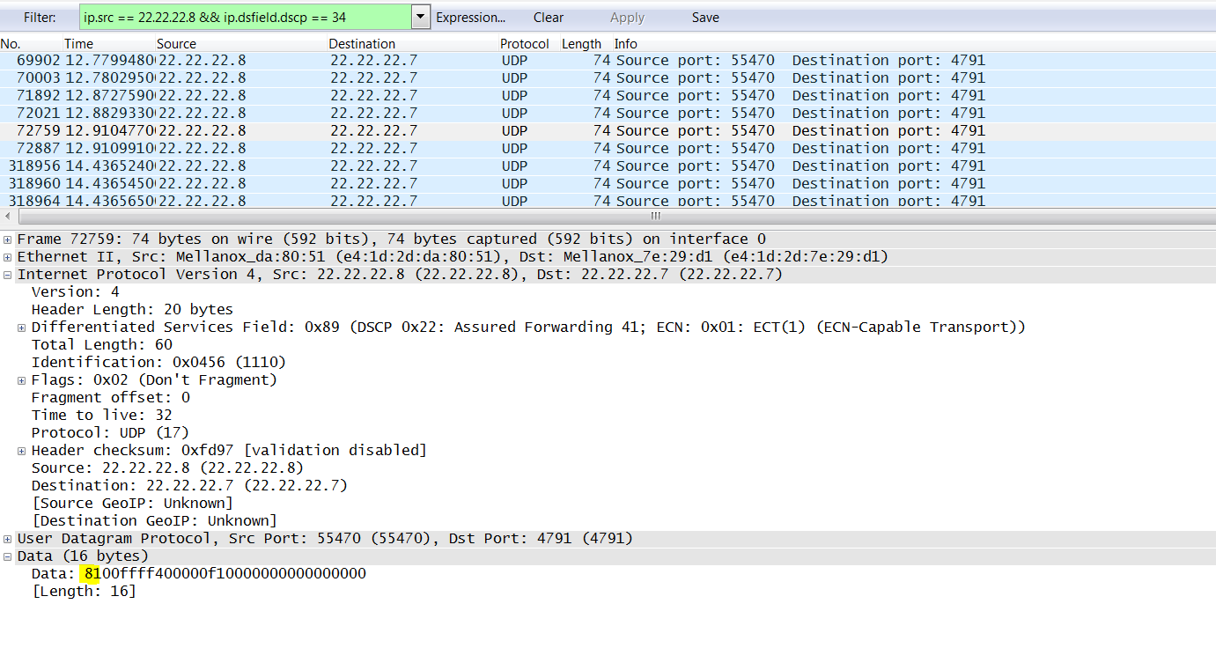Select packet number 318964
Image resolution: width=1216 pixels, height=648 pixels.
[x=608, y=201]
